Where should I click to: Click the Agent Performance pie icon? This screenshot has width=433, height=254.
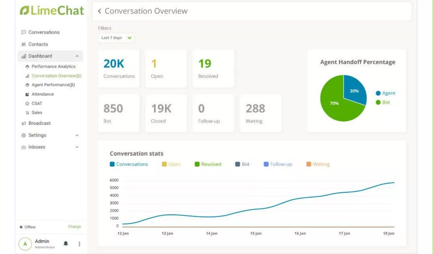tap(27, 85)
